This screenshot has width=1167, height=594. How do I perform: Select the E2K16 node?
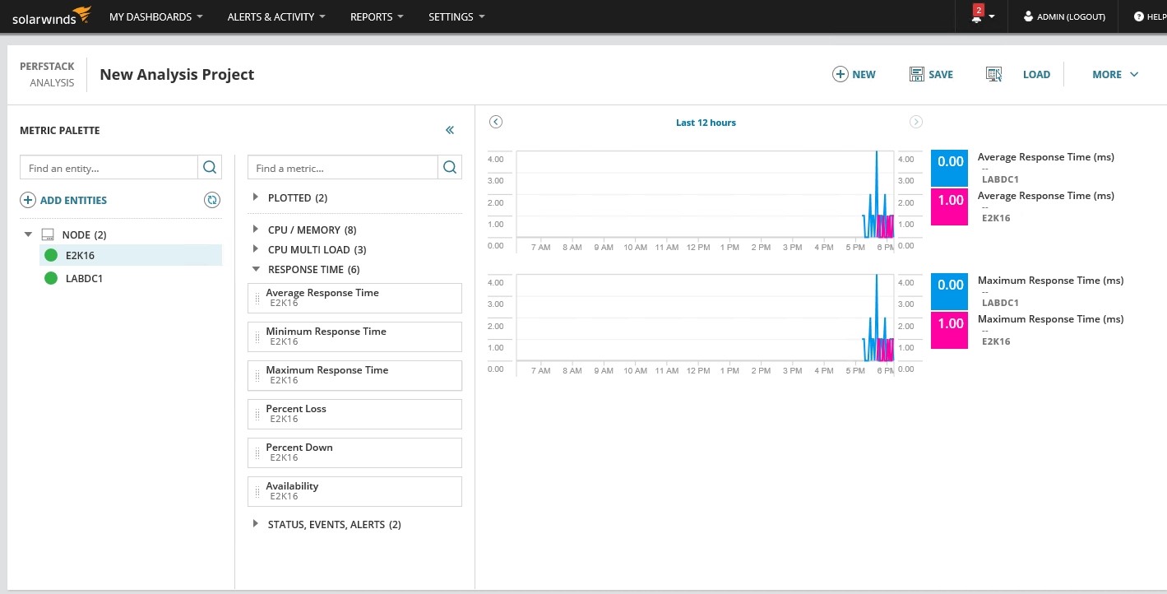(131, 255)
